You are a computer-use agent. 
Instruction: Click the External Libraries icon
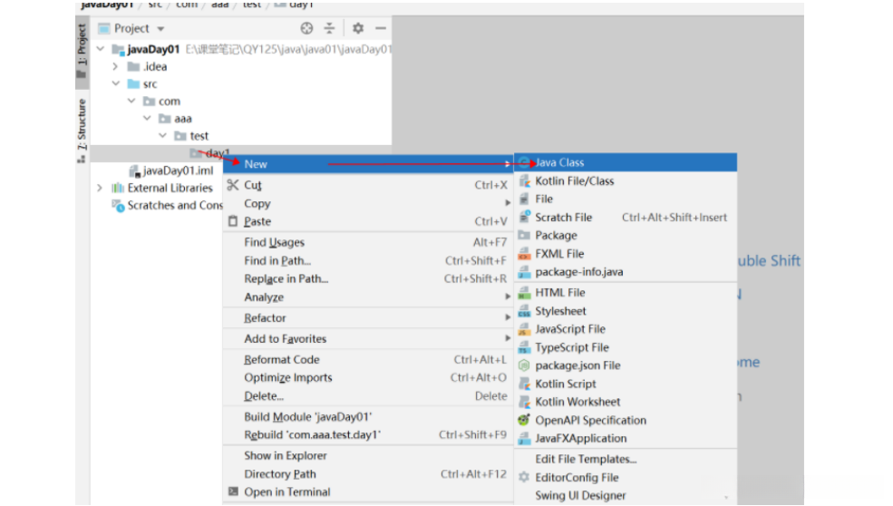click(x=118, y=188)
